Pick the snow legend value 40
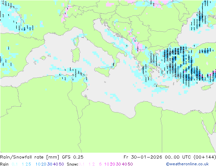This screenshot has width=216, height=167. point(124,164)
